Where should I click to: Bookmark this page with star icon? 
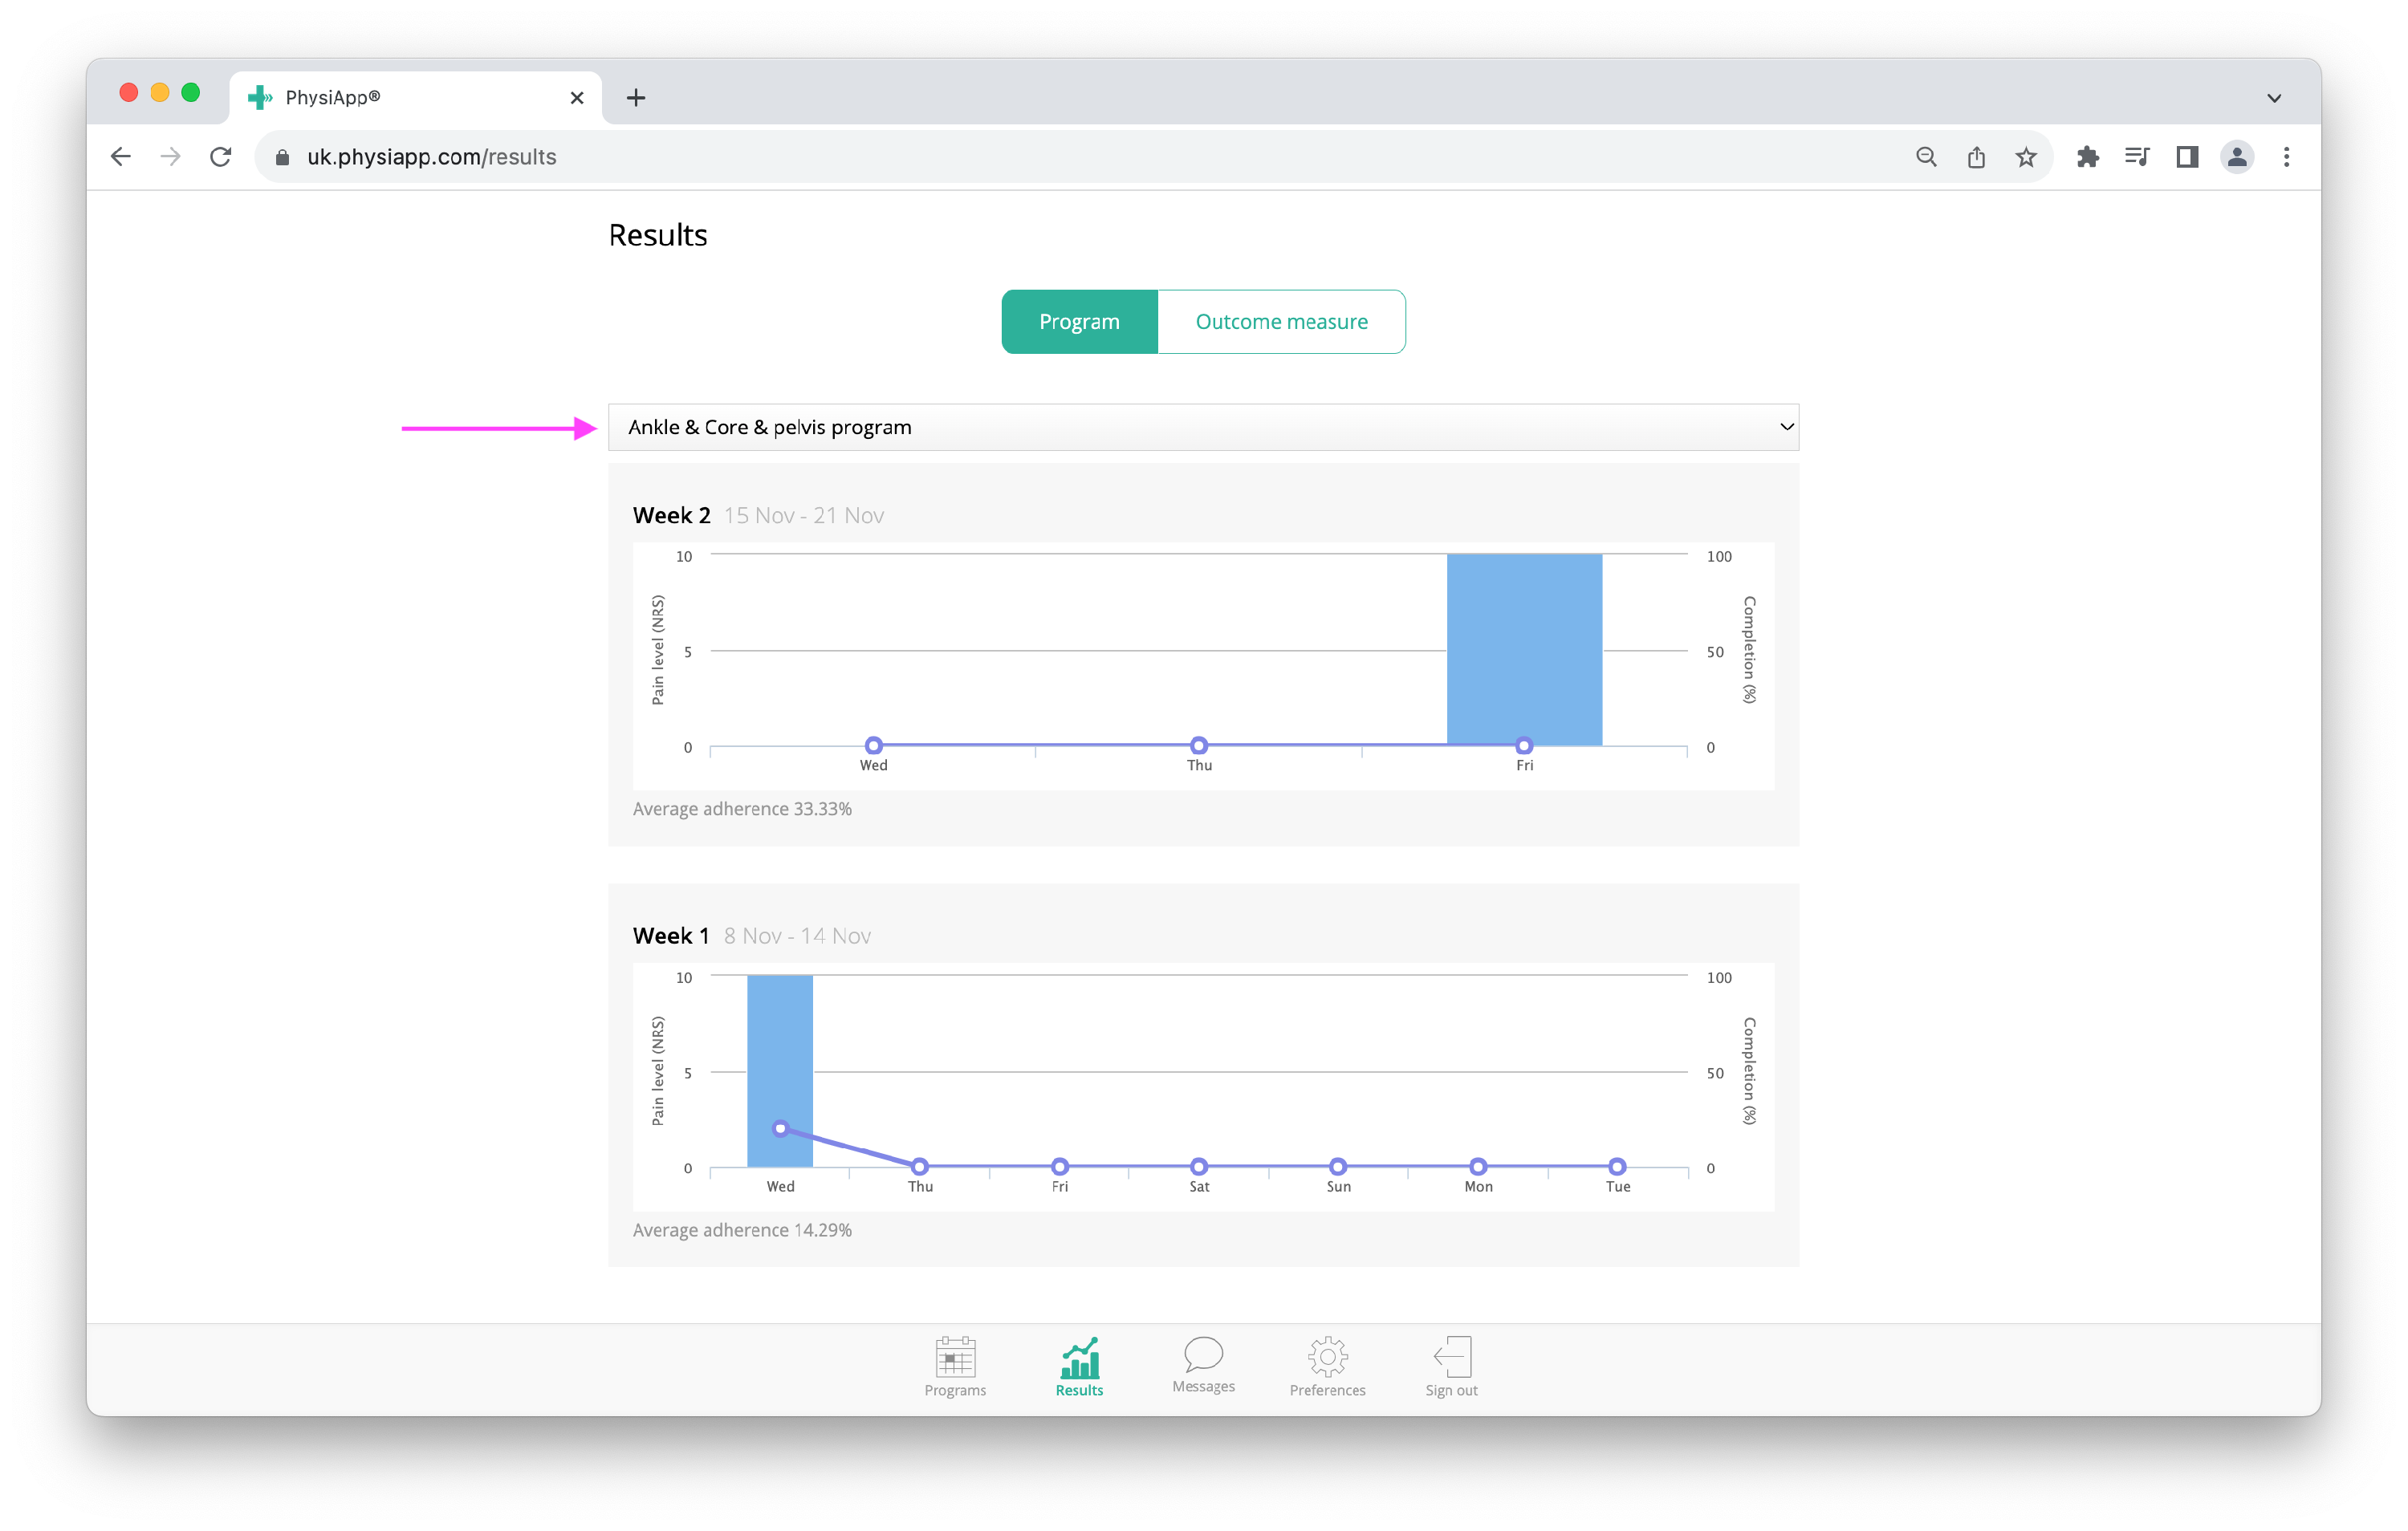pyautogui.click(x=2026, y=157)
